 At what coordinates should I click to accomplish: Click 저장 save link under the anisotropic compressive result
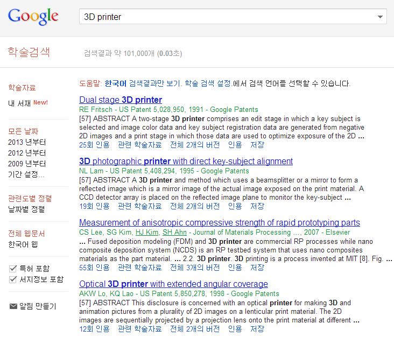click(257, 268)
